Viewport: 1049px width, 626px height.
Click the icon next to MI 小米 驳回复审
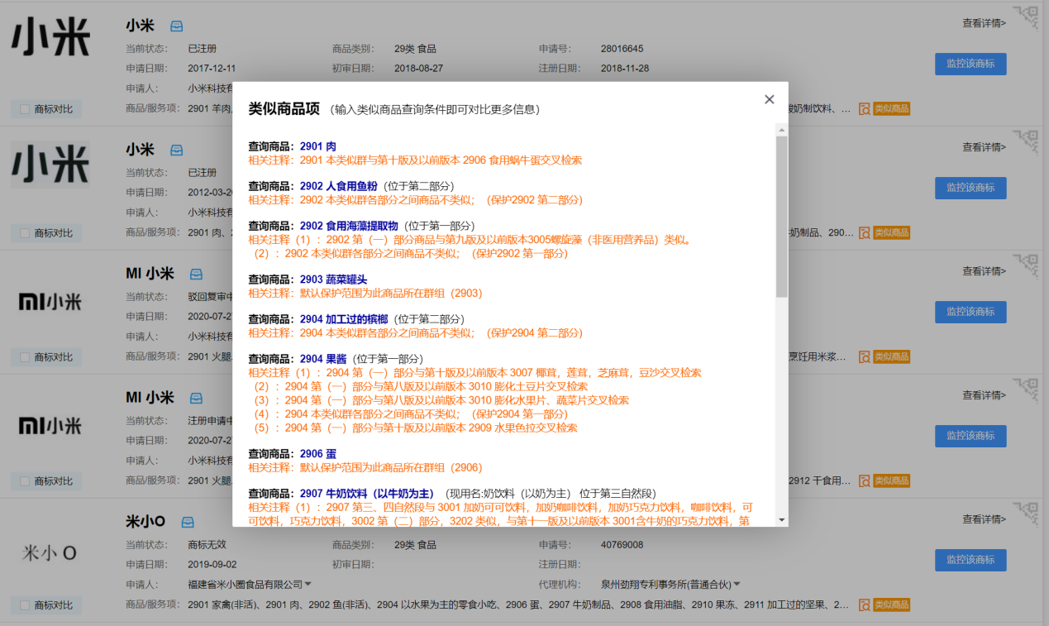(x=197, y=274)
